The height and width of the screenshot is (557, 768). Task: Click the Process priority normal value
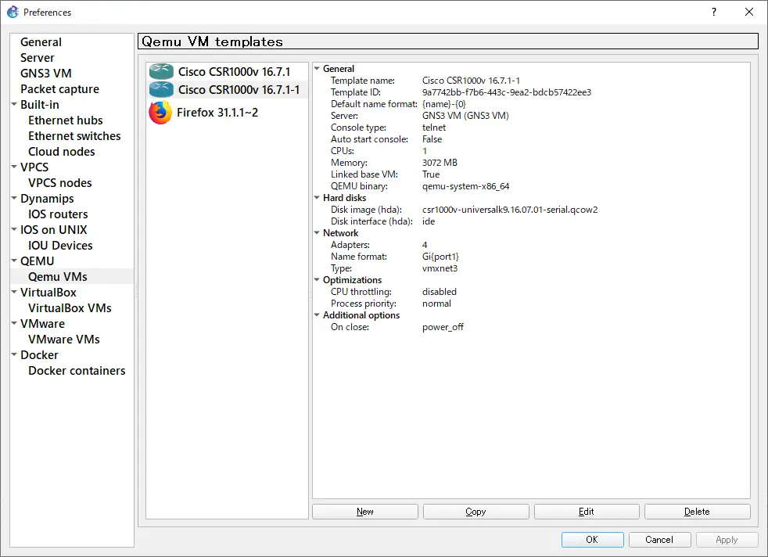coord(436,304)
